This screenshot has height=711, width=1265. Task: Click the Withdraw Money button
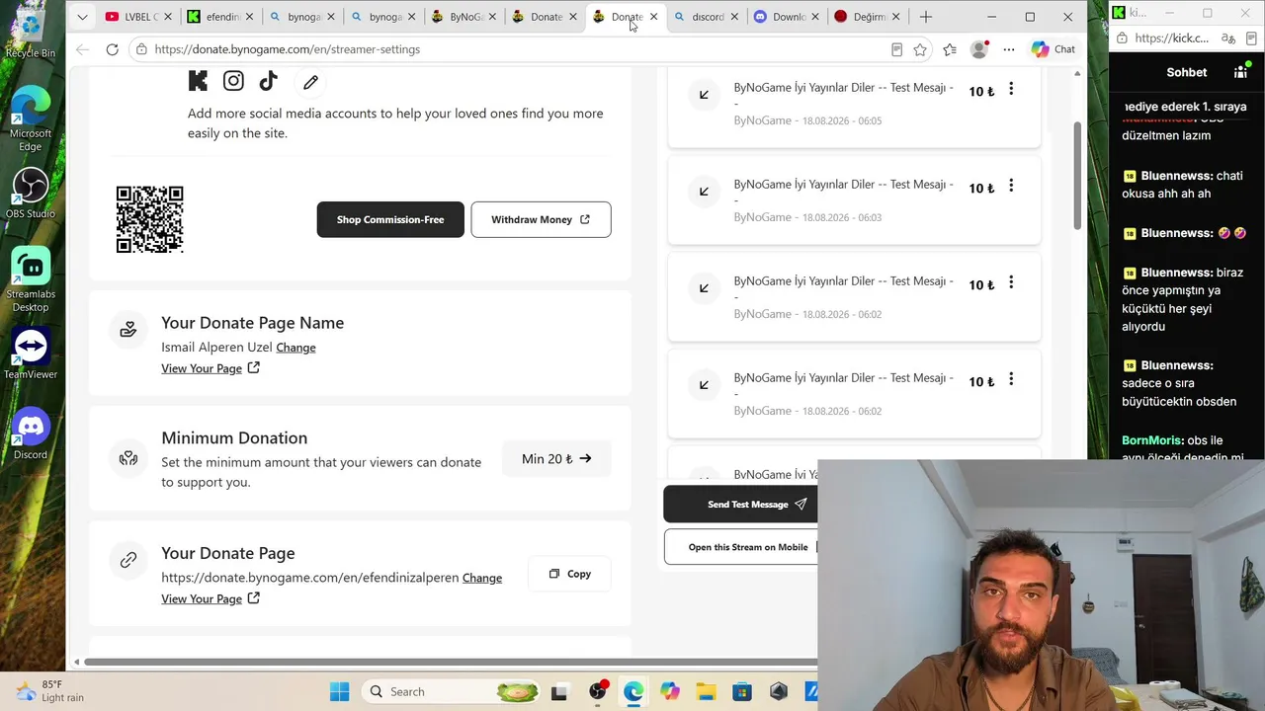coord(541,219)
